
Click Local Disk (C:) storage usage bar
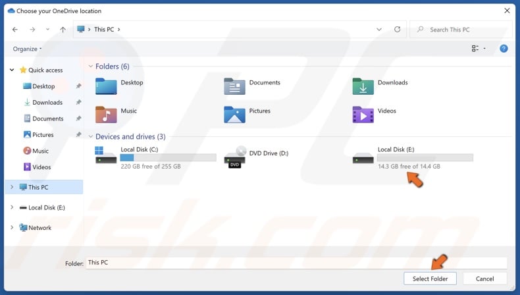point(168,157)
